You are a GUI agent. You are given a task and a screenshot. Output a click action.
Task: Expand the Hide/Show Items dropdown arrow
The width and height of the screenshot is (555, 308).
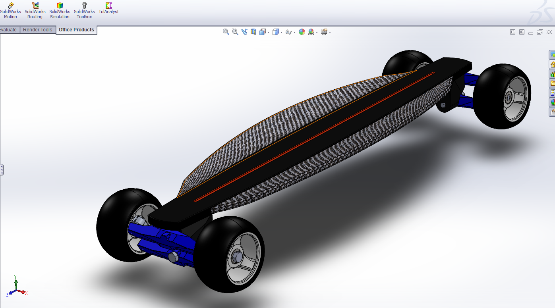295,32
